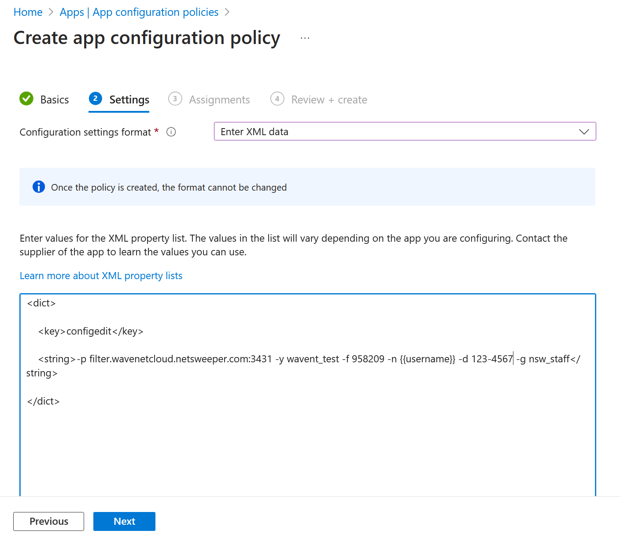Click the green checkmark icon on Basics step
620x534 pixels.
coord(26,99)
